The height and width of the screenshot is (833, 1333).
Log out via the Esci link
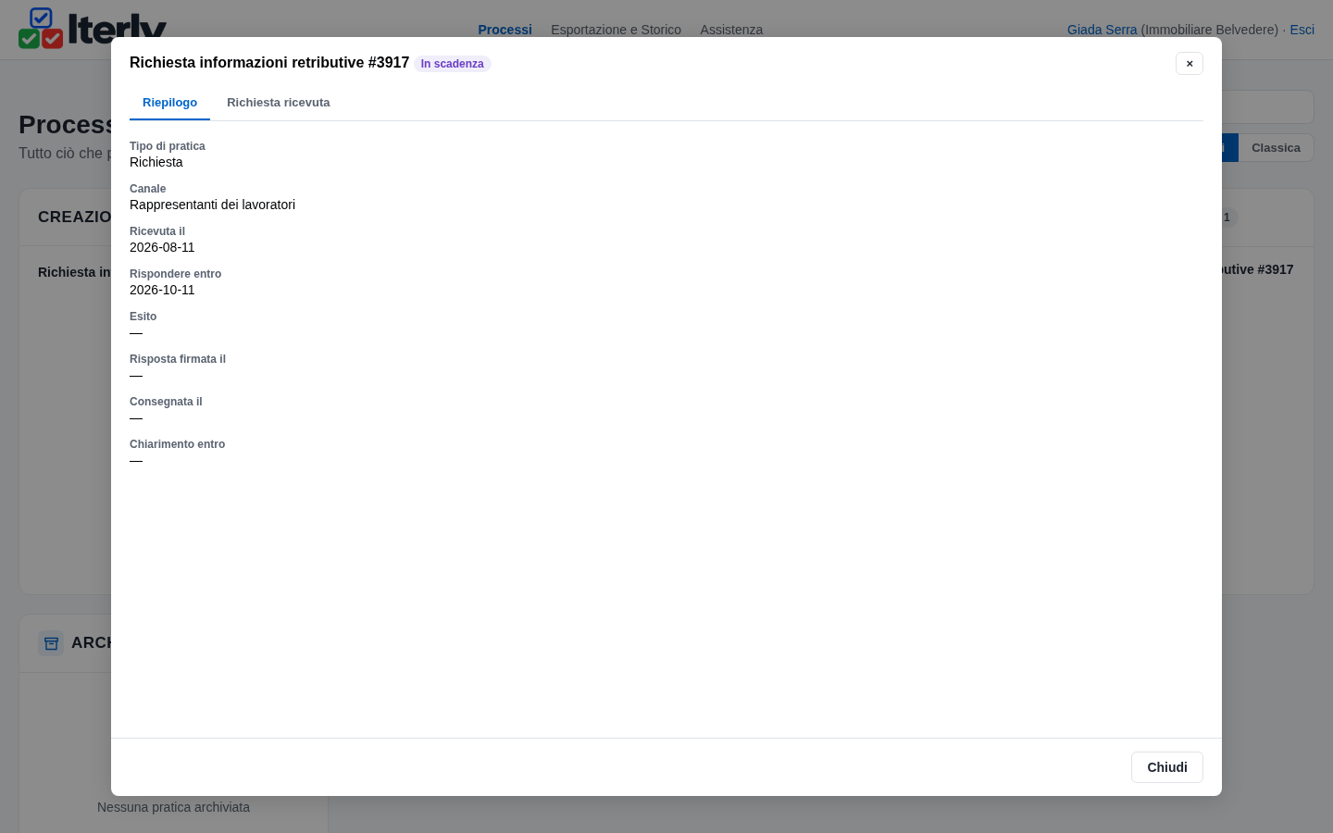coord(1302,30)
